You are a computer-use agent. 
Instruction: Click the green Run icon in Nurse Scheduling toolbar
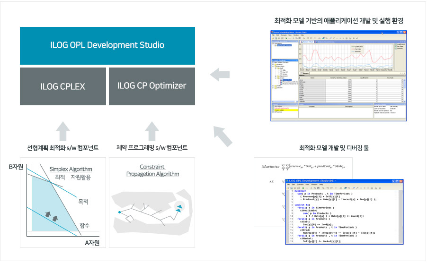(286, 38)
